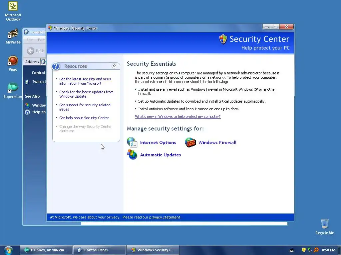
Task: Click the Address bar icon in Control Panel
Action: [43, 62]
